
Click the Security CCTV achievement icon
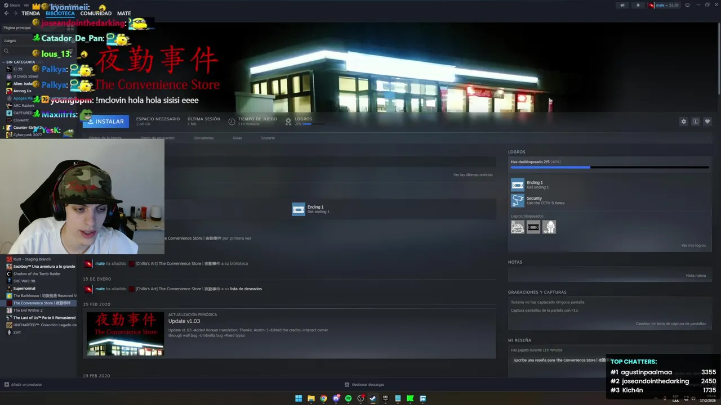click(x=518, y=200)
